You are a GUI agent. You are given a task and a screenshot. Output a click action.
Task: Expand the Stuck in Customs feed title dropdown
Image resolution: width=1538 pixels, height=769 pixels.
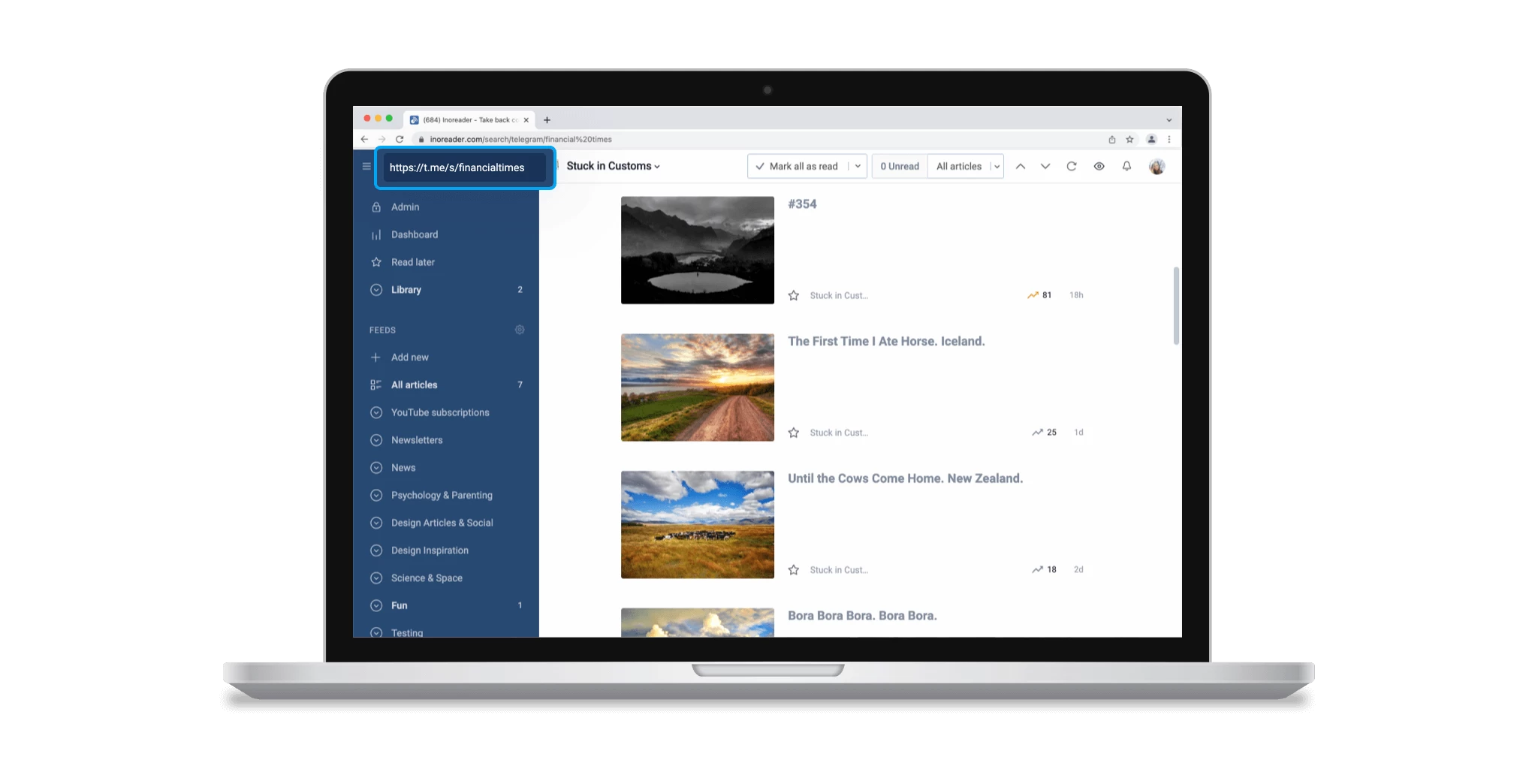tap(657, 166)
